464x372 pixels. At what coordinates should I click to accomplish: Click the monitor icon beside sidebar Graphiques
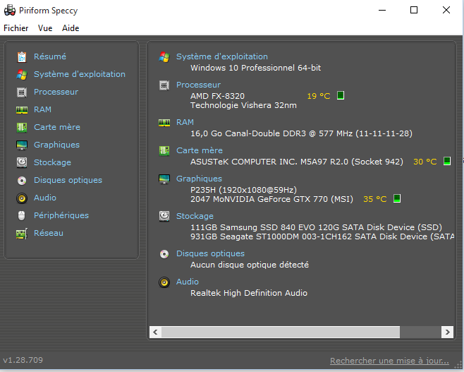click(22, 145)
